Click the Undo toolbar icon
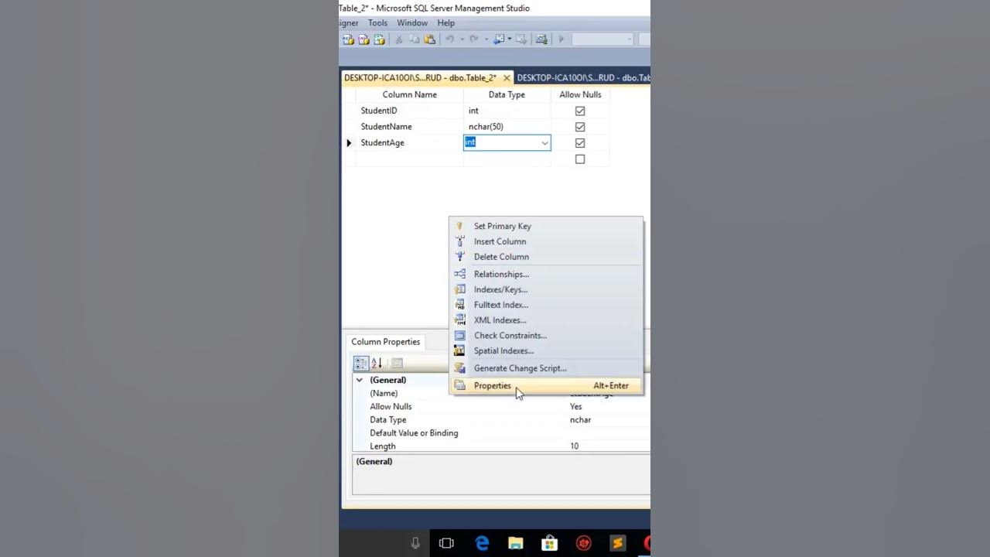This screenshot has width=990, height=557. 449,39
